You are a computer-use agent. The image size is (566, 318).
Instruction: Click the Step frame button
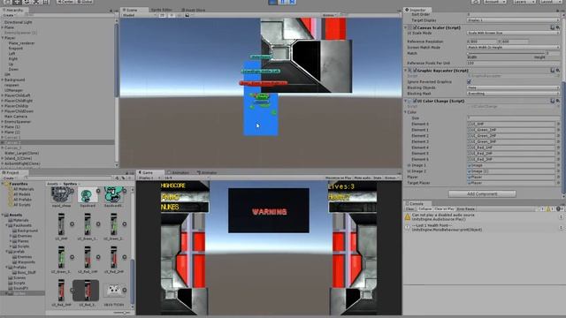click(292, 2)
